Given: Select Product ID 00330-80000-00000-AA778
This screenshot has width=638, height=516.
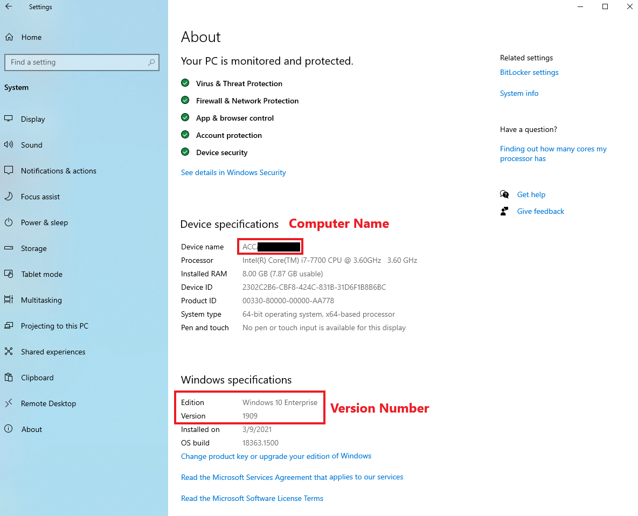Looking at the screenshot, I should [288, 301].
